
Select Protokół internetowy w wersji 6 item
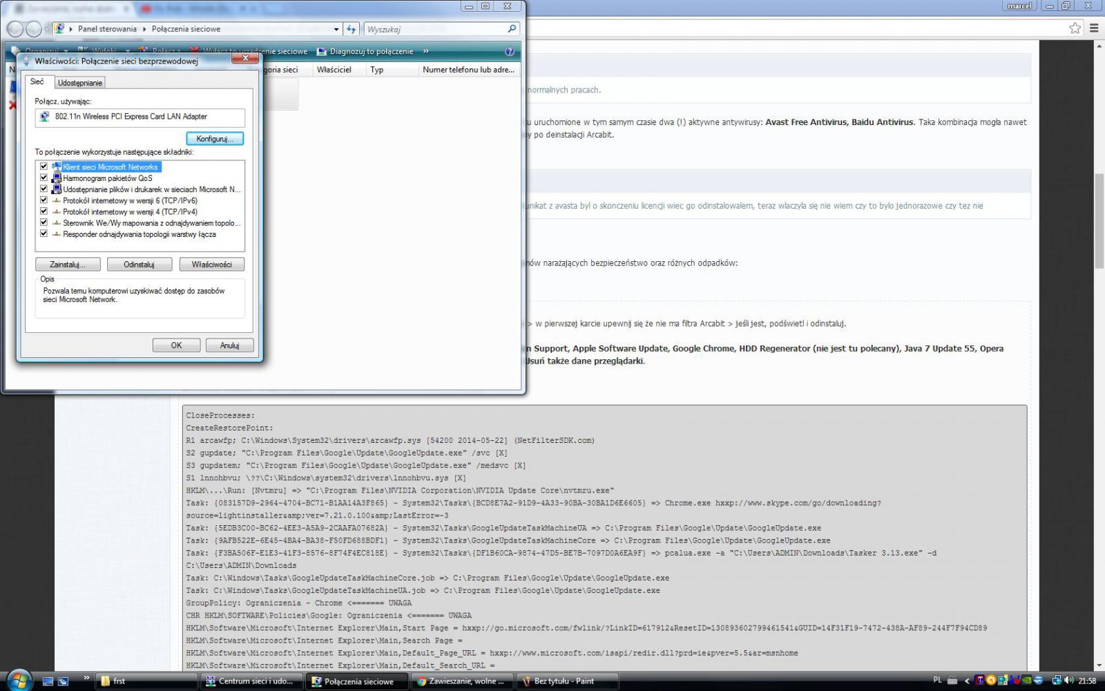130,200
